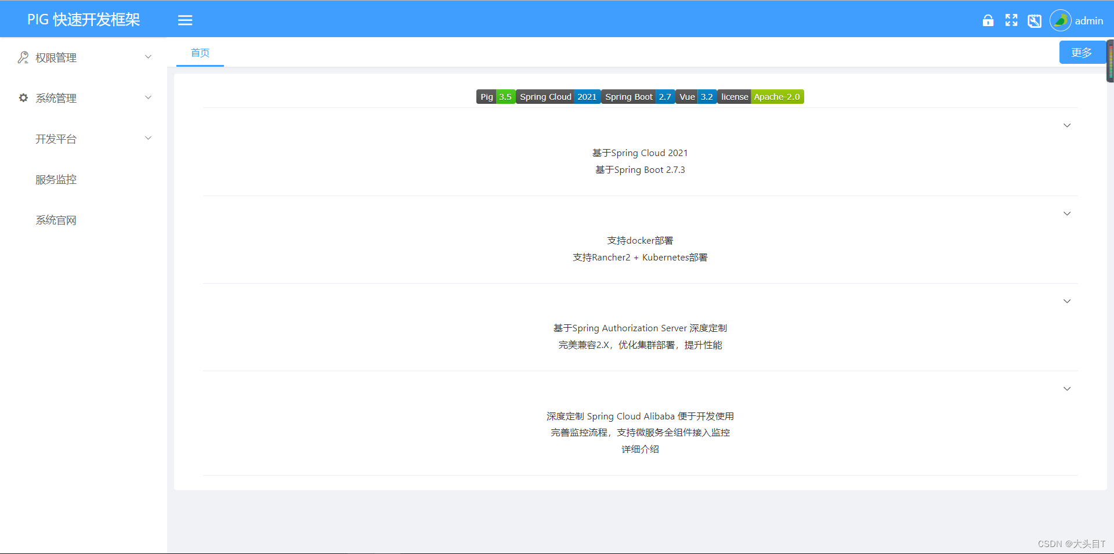Toggle the sidebar with hamburger icon

pyautogui.click(x=185, y=20)
